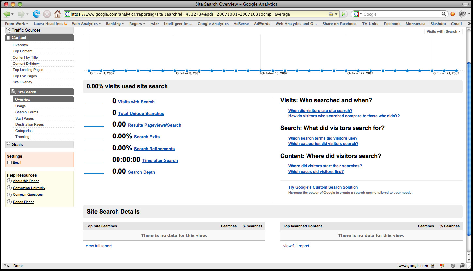Click the vertical page scrollbar

pos(469,147)
